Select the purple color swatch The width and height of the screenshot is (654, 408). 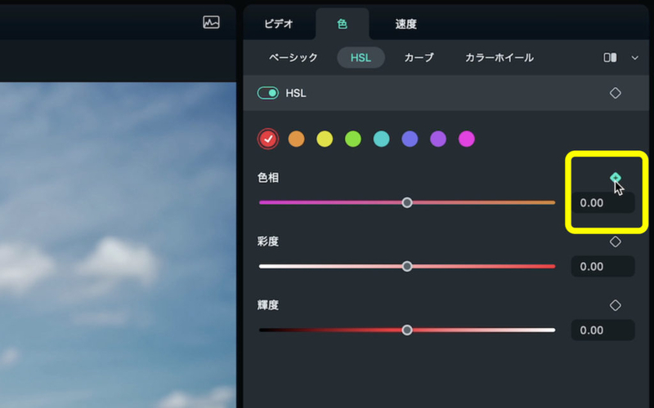pyautogui.click(x=438, y=139)
